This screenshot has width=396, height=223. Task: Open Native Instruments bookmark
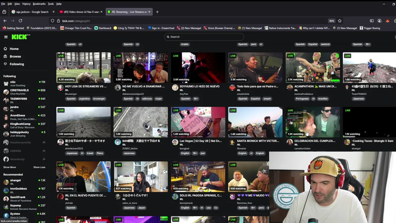point(280,28)
